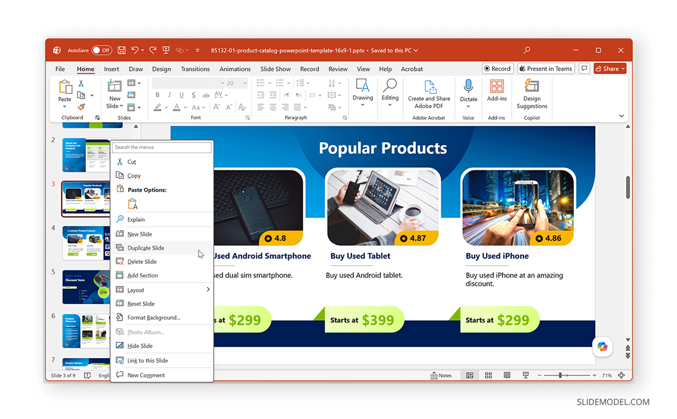The image size is (677, 419).
Task: Expand the Drawing dropdown
Action: [x=363, y=105]
